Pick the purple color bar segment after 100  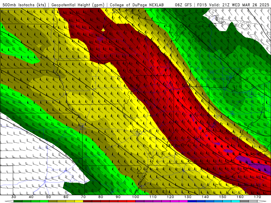pos(140,201)
